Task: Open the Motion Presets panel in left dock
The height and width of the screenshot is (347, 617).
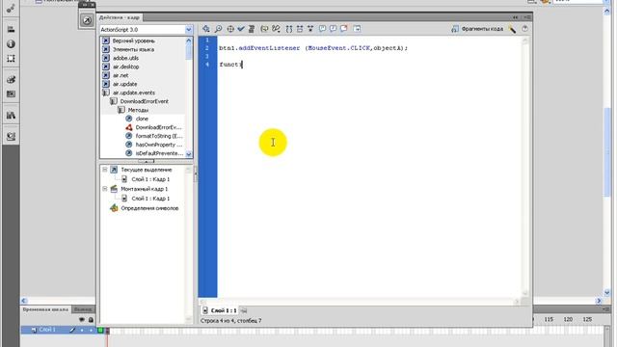Action: (x=11, y=137)
